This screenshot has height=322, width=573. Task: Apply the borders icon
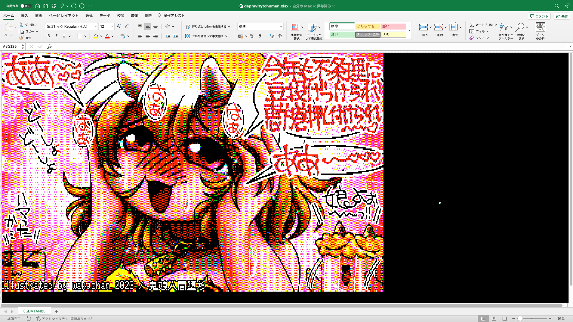[80, 36]
